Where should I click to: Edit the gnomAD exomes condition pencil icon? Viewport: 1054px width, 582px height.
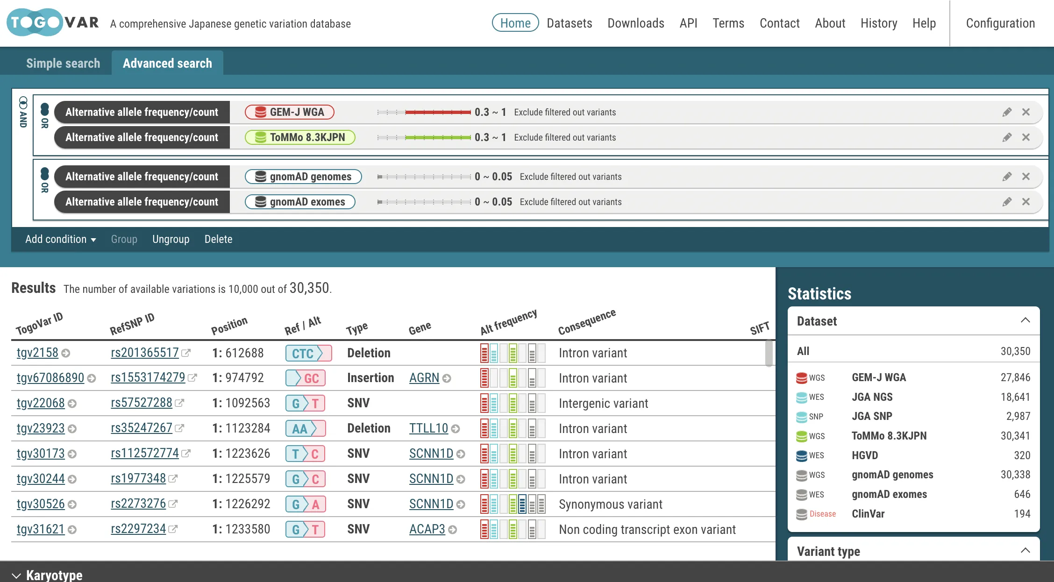click(x=1007, y=202)
